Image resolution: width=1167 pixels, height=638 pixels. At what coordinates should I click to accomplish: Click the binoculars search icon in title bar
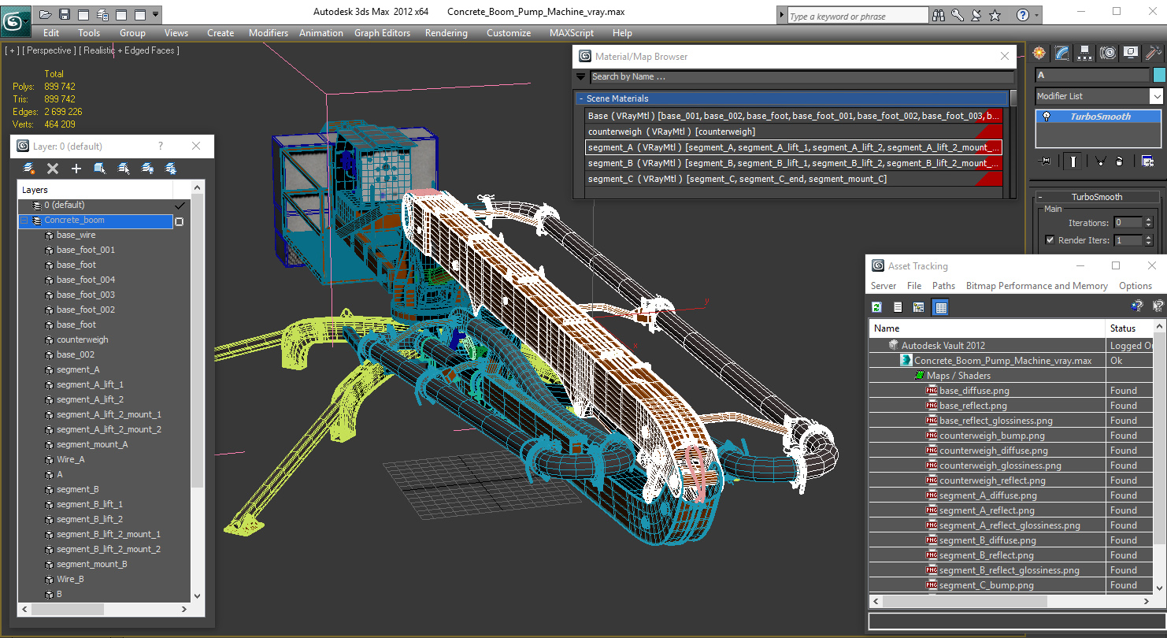938,15
